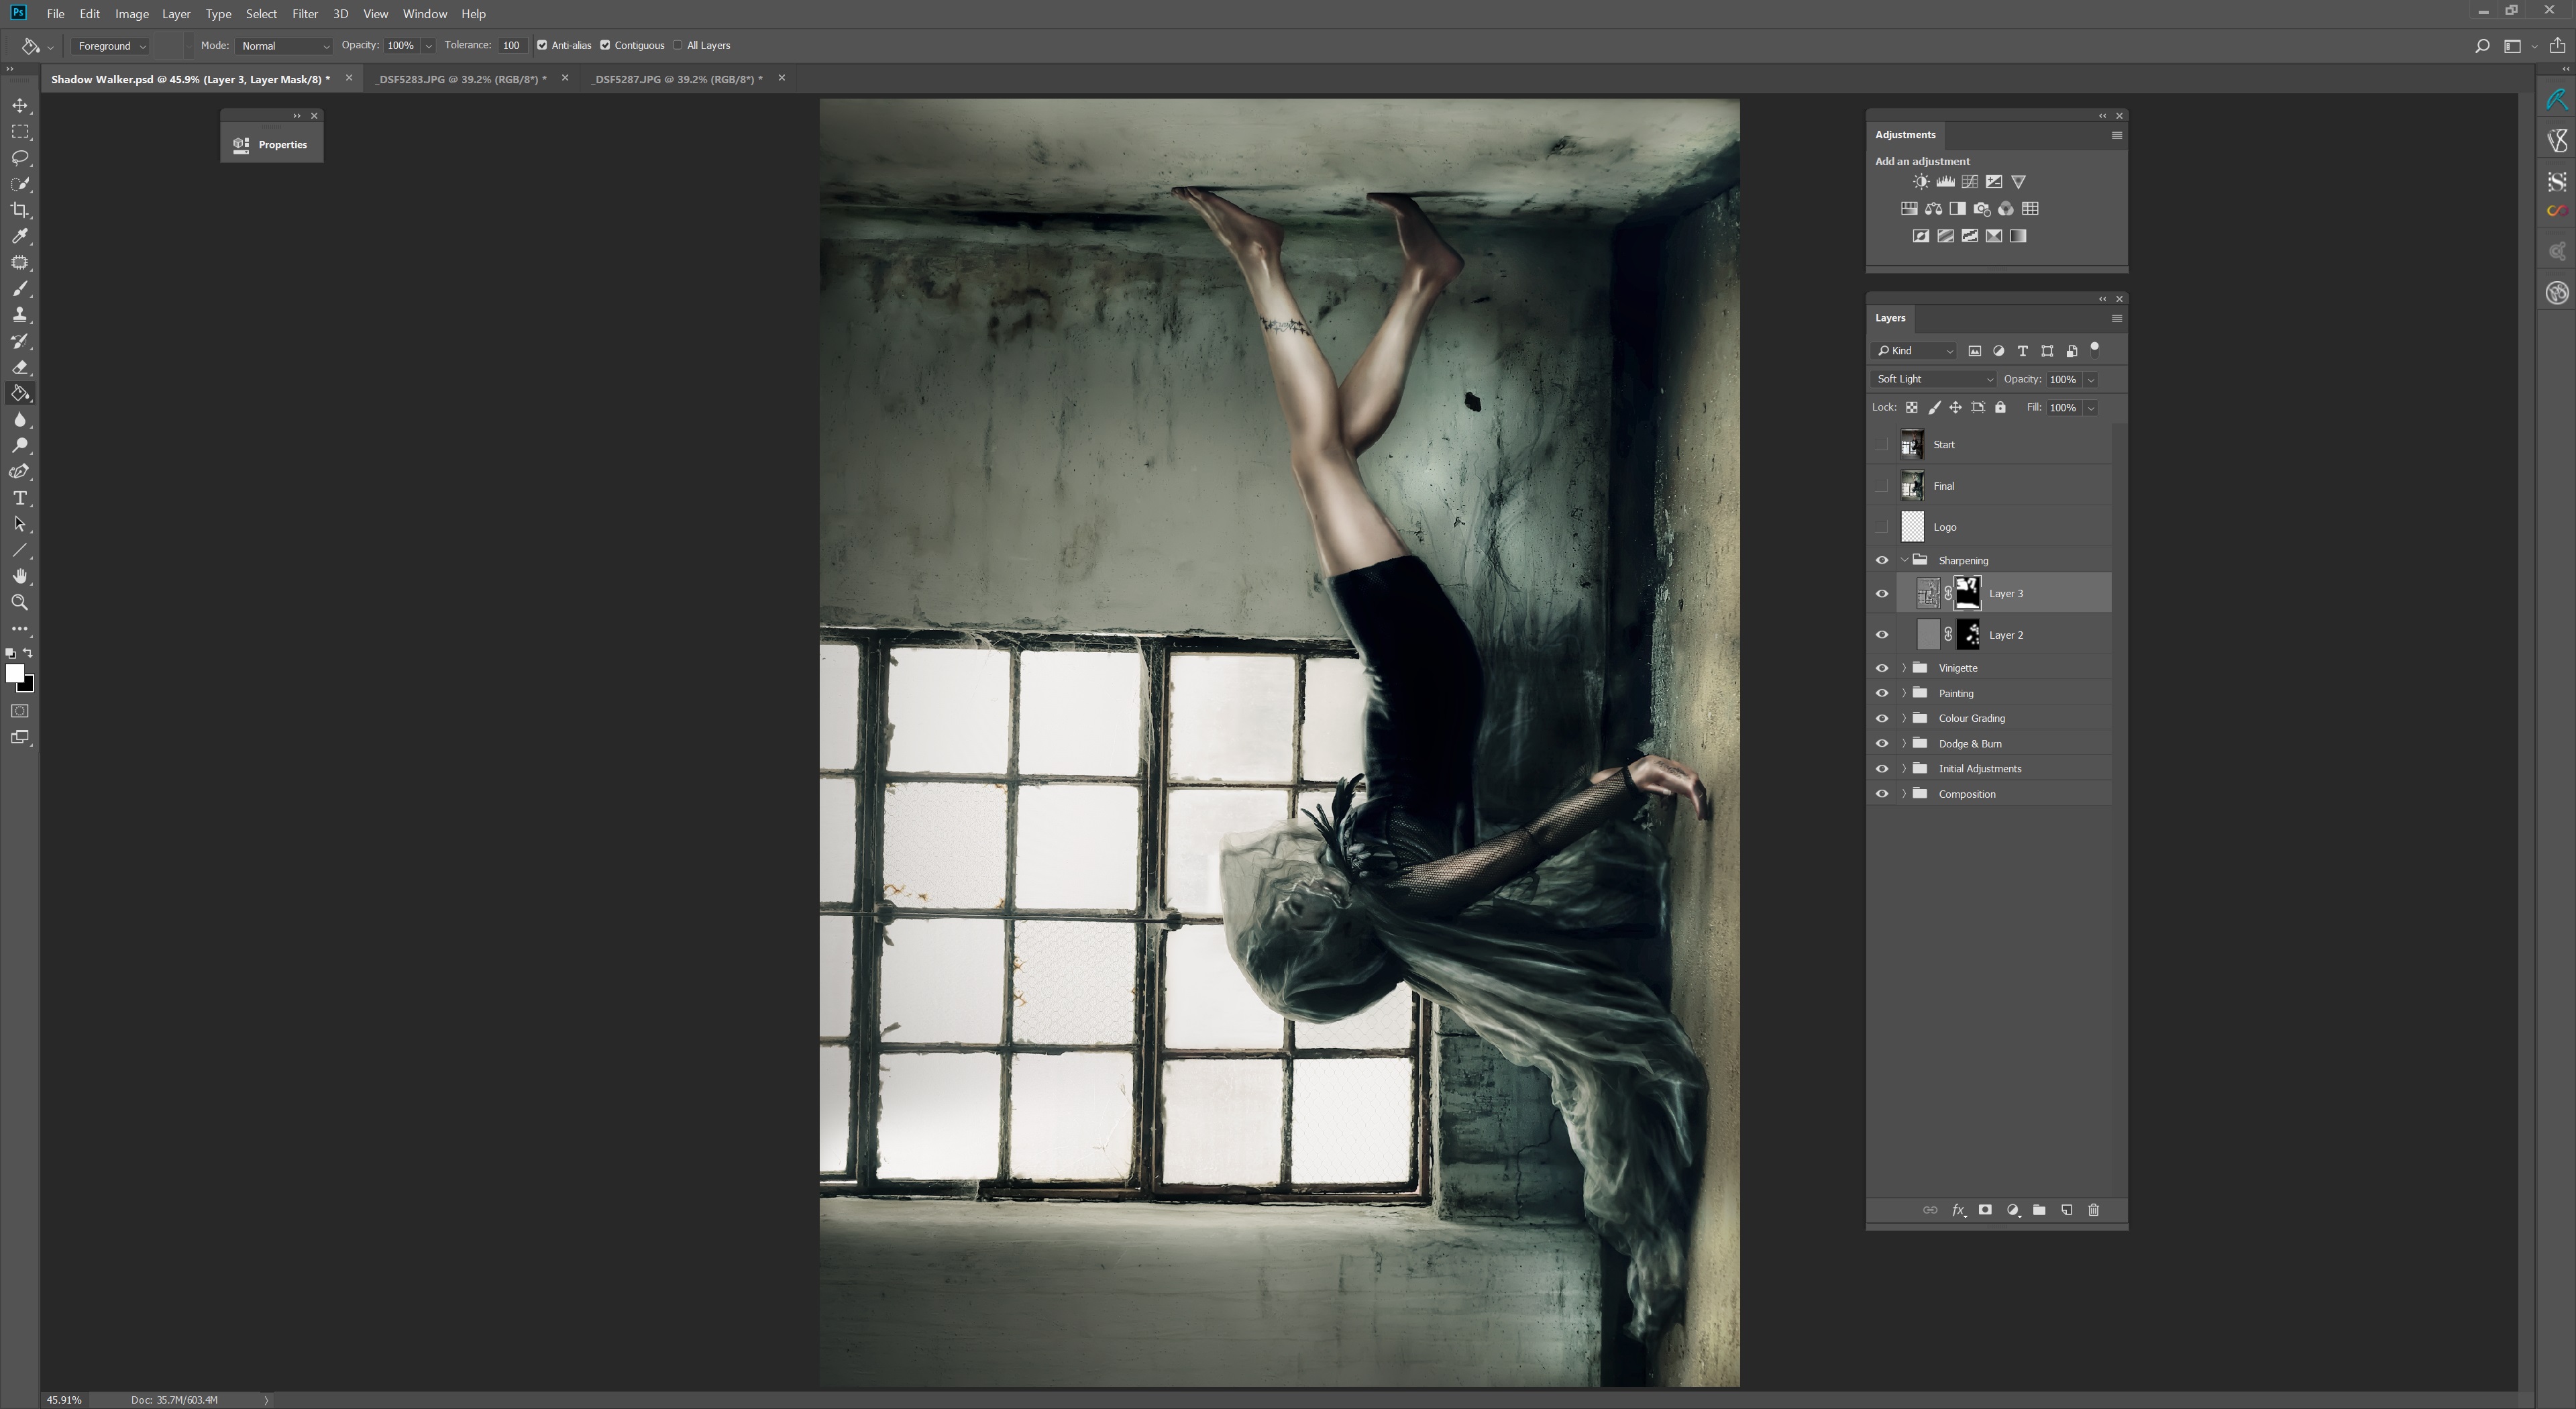This screenshot has width=2576, height=1409.
Task: Expand the Dodge & Burn group
Action: 1904,743
